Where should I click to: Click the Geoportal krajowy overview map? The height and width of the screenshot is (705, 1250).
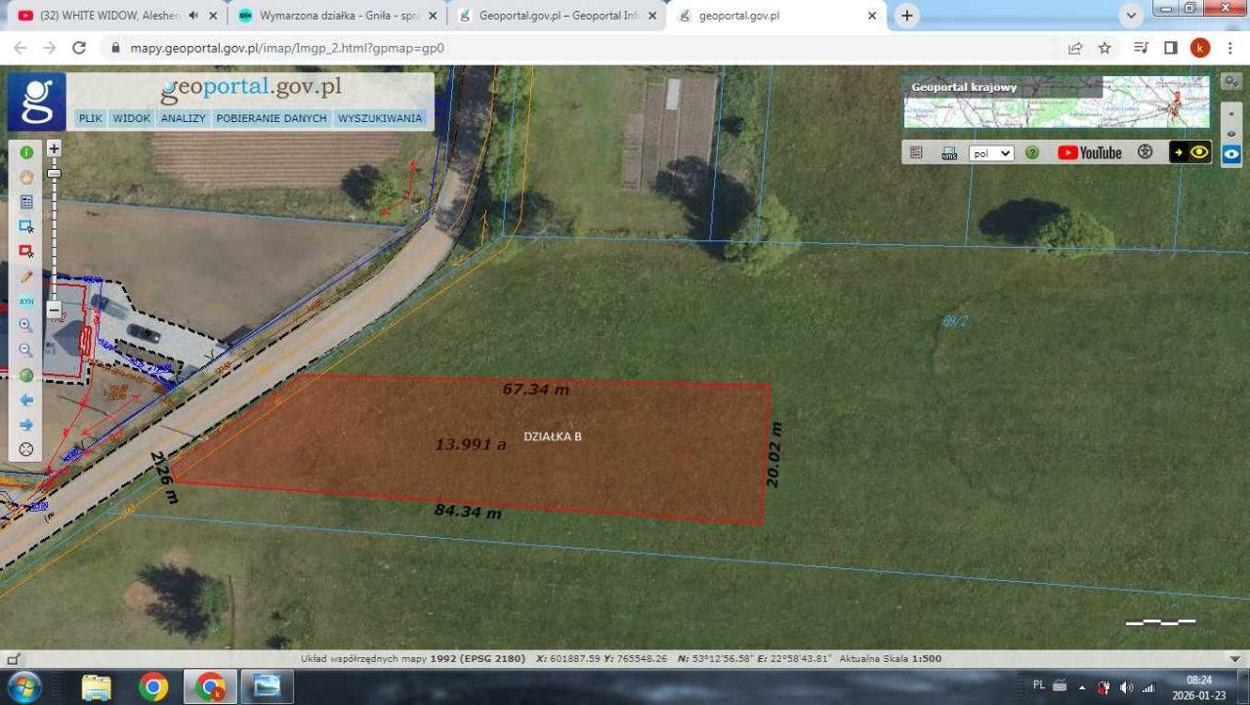[1056, 104]
